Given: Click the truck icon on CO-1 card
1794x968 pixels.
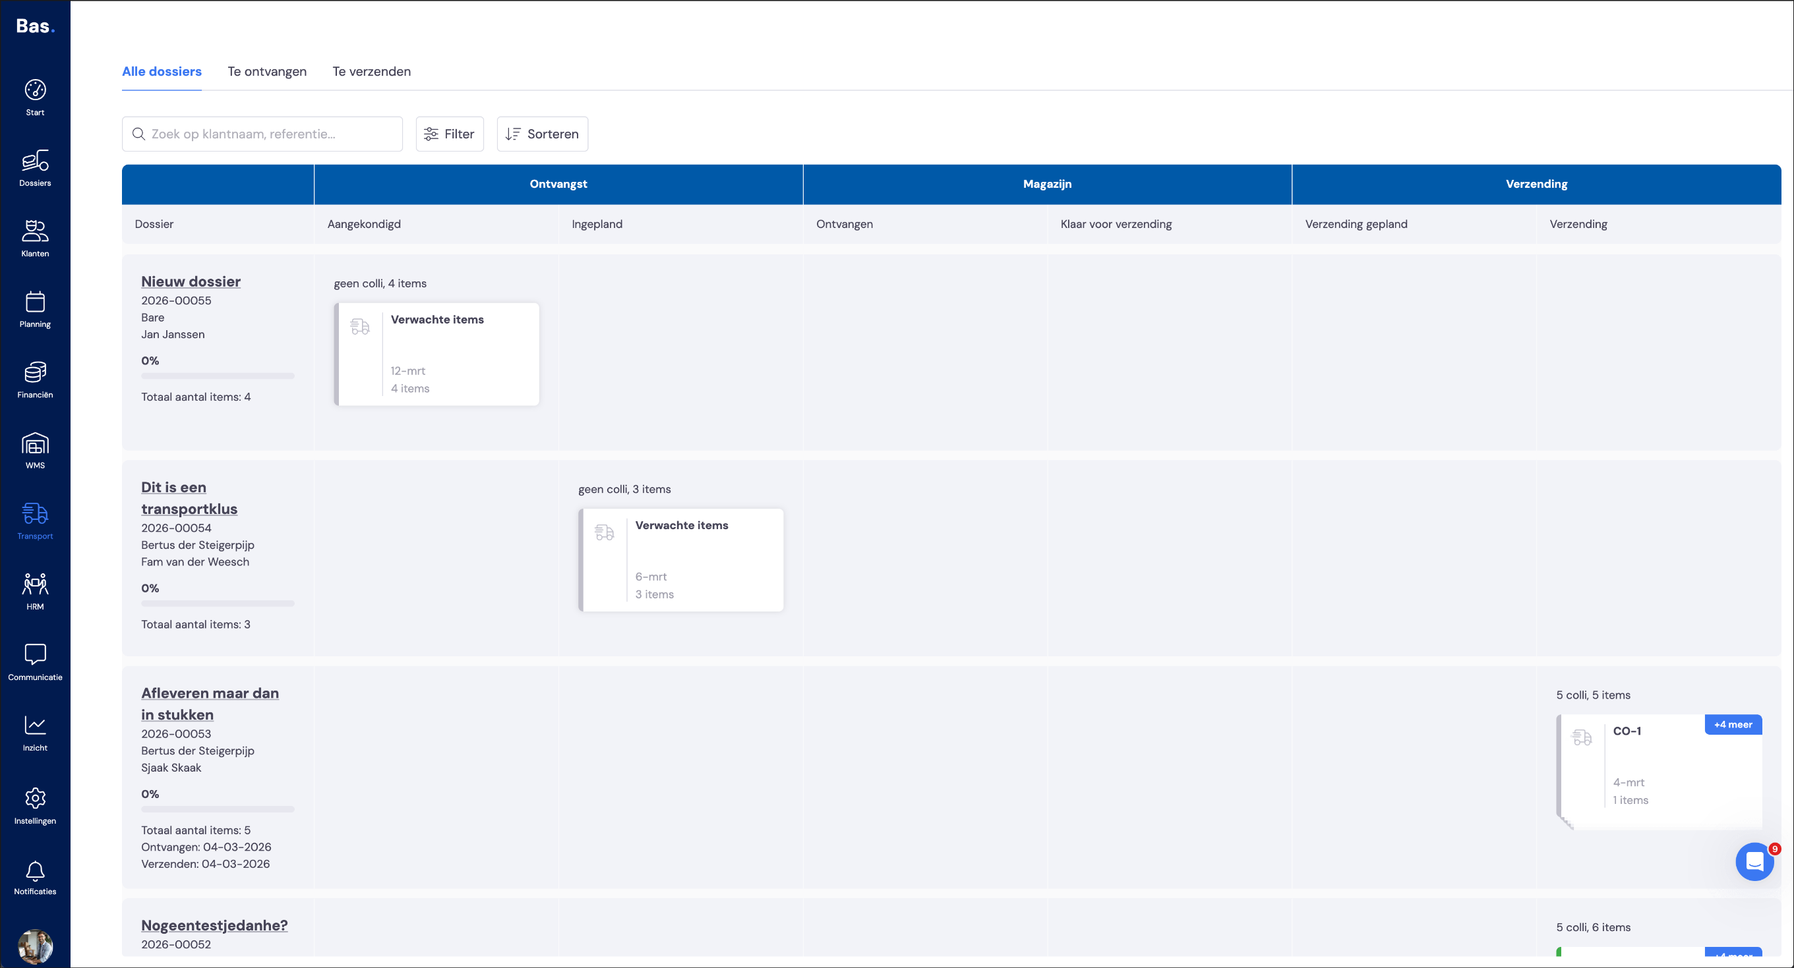Looking at the screenshot, I should tap(1582, 737).
